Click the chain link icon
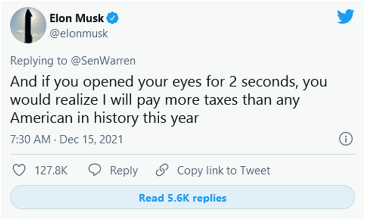Viewport: 365px width, 220px height. click(x=162, y=170)
